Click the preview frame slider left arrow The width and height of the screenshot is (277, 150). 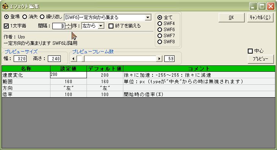(74, 58)
